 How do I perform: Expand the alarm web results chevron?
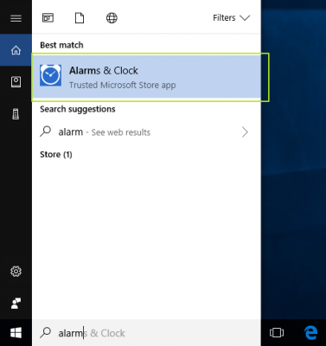click(x=245, y=132)
